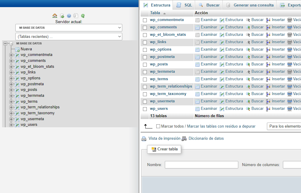Open wp_term_relationships table link in list
Viewport: 301px width, 193px height.
(171, 86)
